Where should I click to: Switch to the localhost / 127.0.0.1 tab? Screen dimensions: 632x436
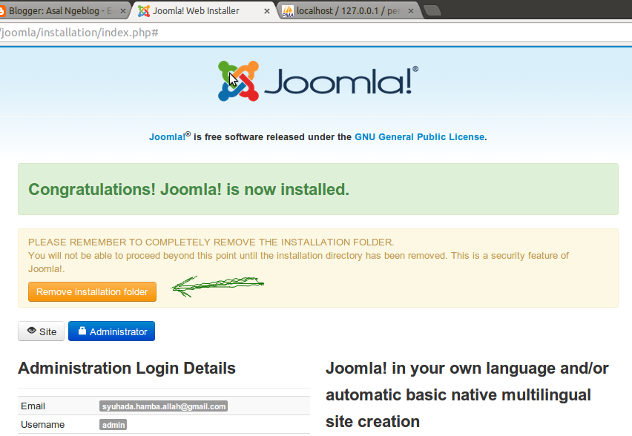(349, 11)
